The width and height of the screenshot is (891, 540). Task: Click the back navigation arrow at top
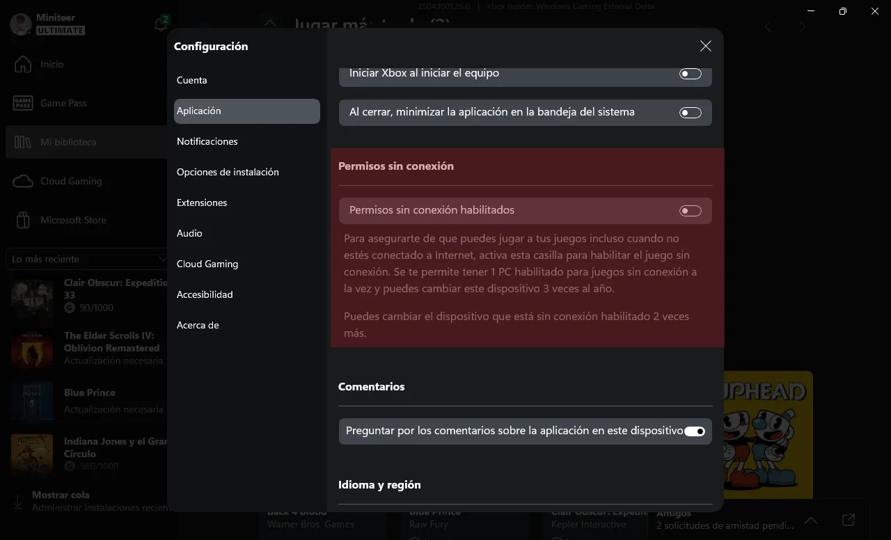click(x=768, y=26)
